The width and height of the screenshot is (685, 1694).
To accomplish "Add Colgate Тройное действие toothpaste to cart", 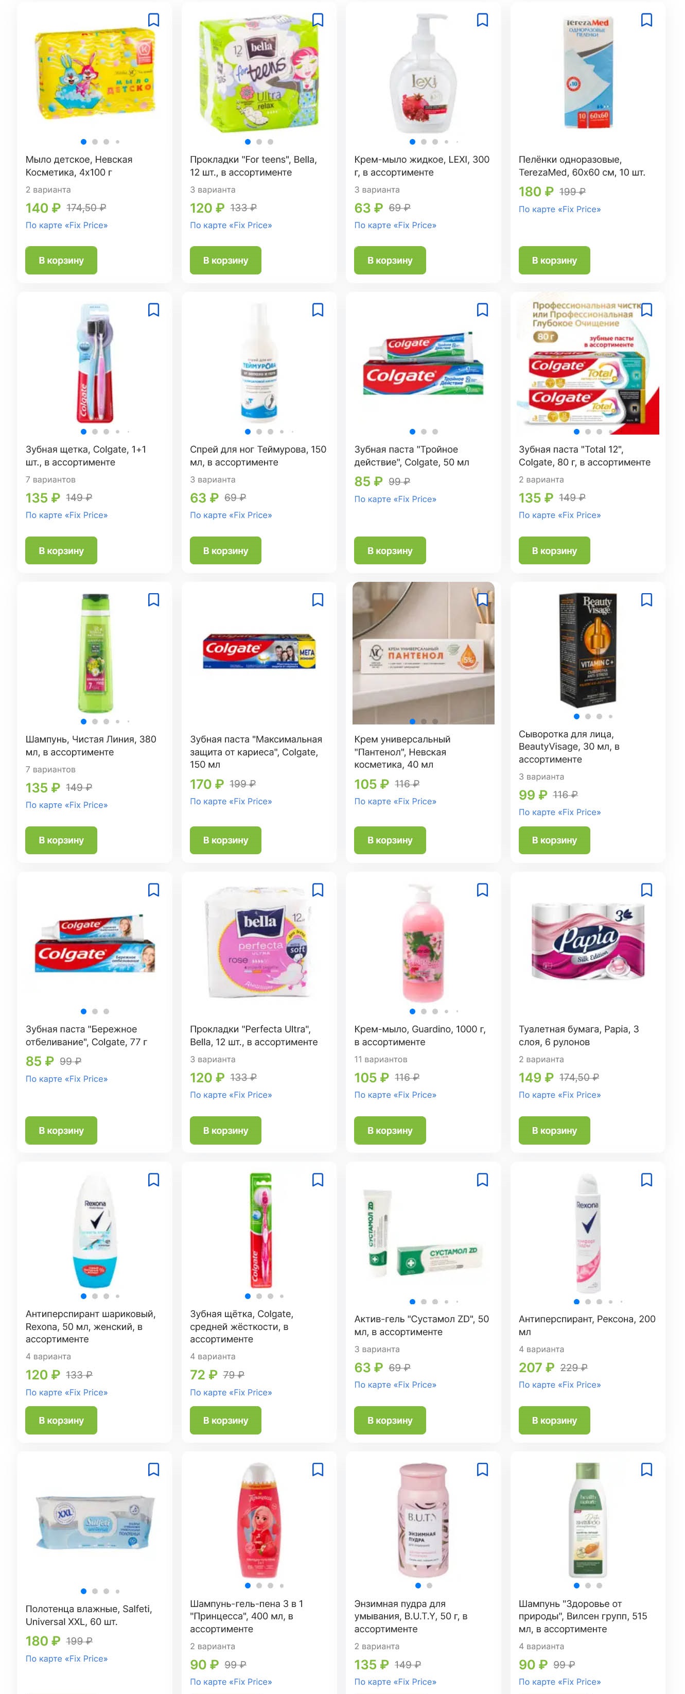I will click(390, 550).
